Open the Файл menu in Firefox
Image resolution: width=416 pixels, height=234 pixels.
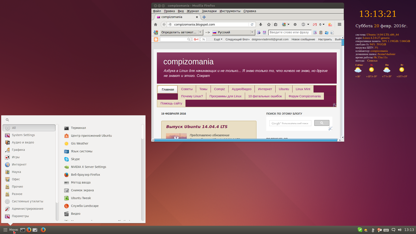point(157,11)
